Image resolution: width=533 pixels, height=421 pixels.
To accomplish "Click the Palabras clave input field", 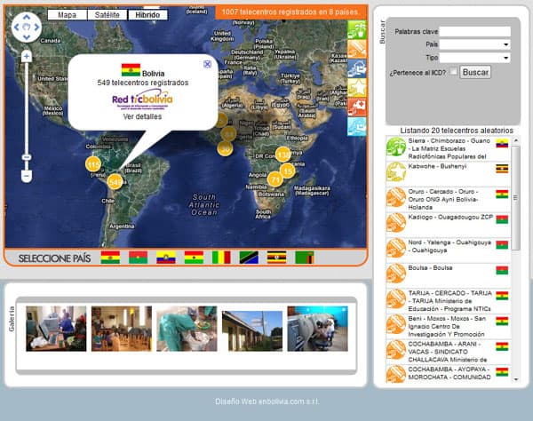I will pyautogui.click(x=475, y=32).
